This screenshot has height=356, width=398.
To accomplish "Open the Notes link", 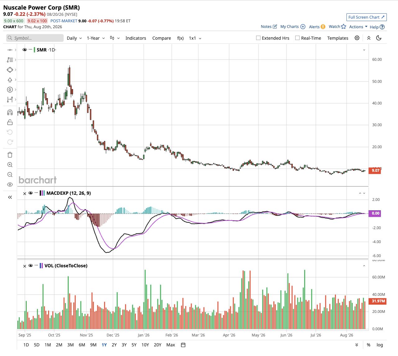I will pos(269,27).
